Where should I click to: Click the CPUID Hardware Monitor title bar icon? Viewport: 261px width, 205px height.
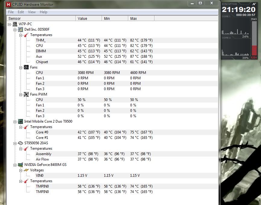tap(8, 4)
